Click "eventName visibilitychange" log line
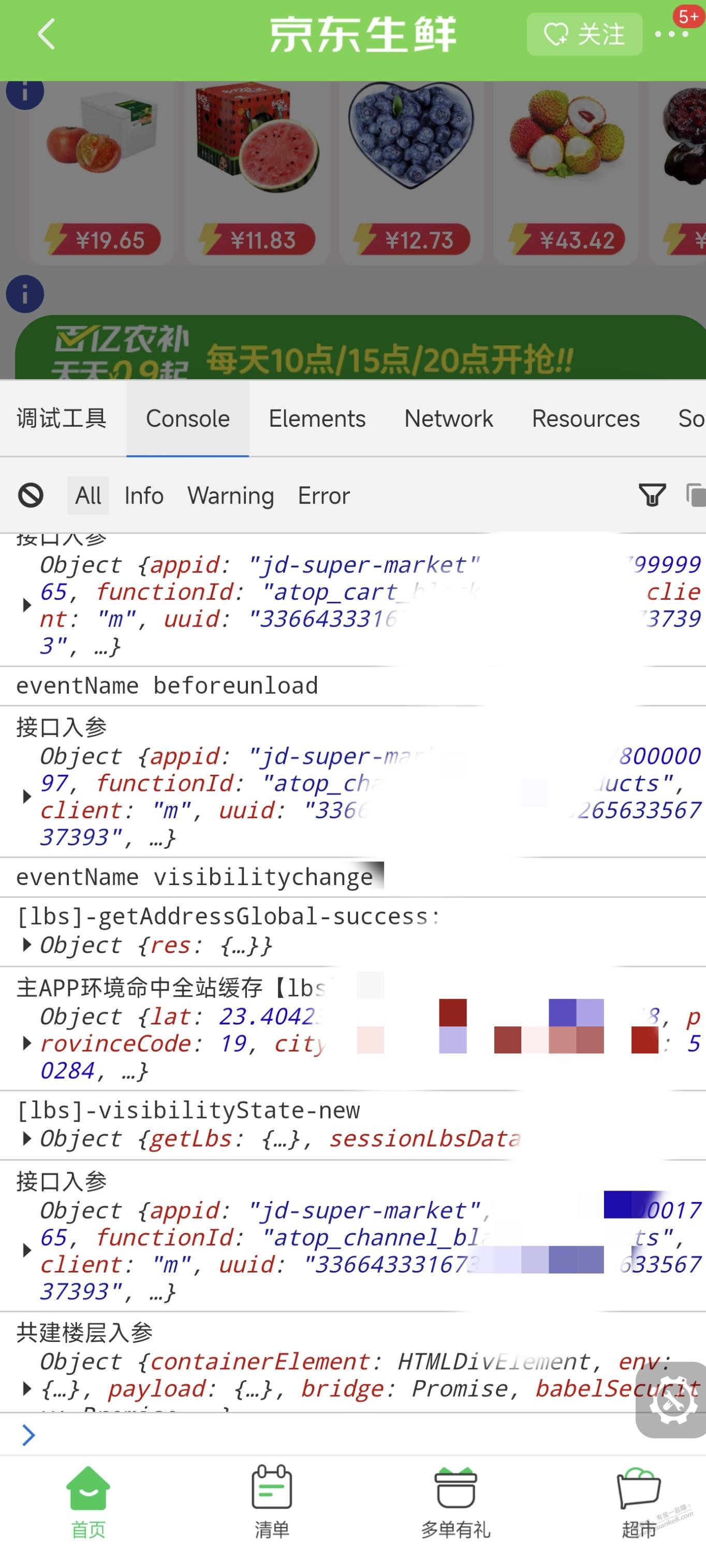The height and width of the screenshot is (1548, 706). click(x=195, y=877)
